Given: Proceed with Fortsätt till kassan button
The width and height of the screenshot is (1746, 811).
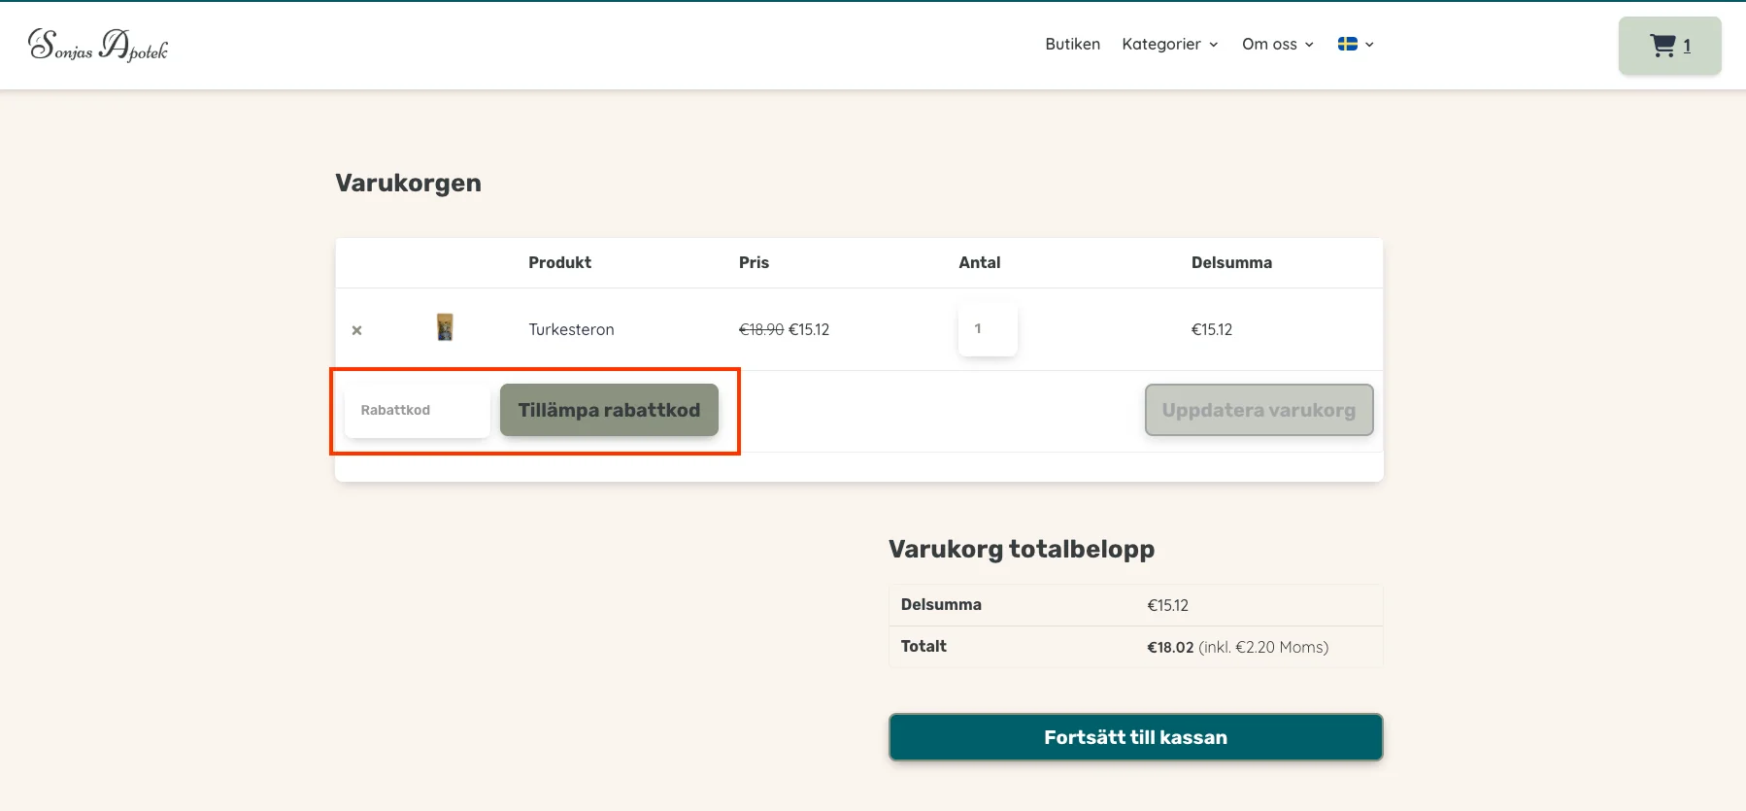Looking at the screenshot, I should coord(1135,737).
